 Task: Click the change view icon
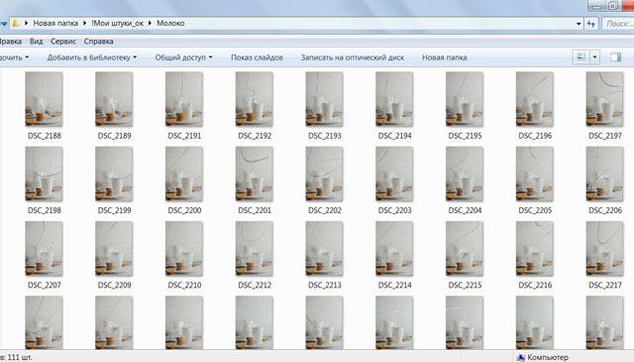pos(581,58)
